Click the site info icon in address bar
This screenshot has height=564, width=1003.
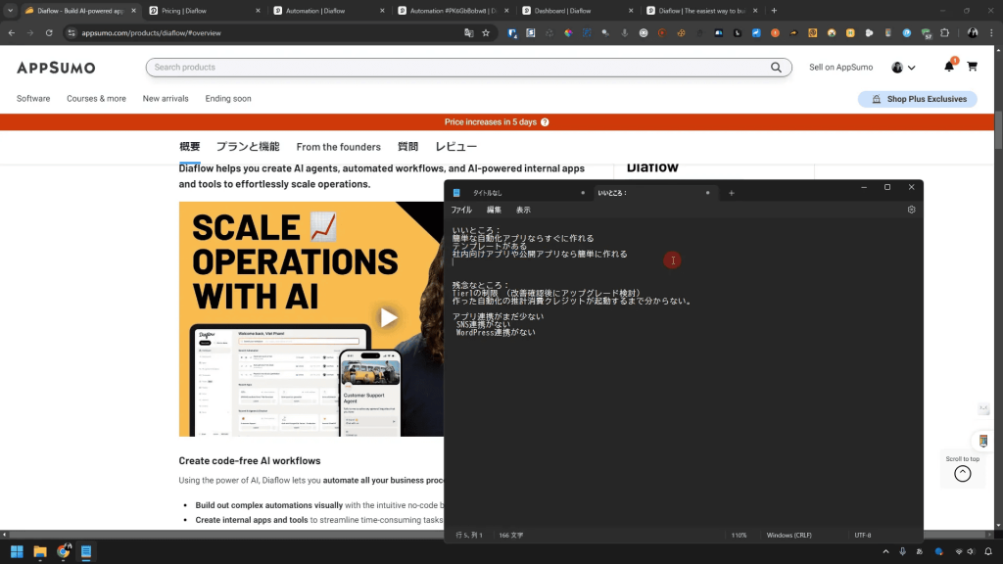pos(71,32)
